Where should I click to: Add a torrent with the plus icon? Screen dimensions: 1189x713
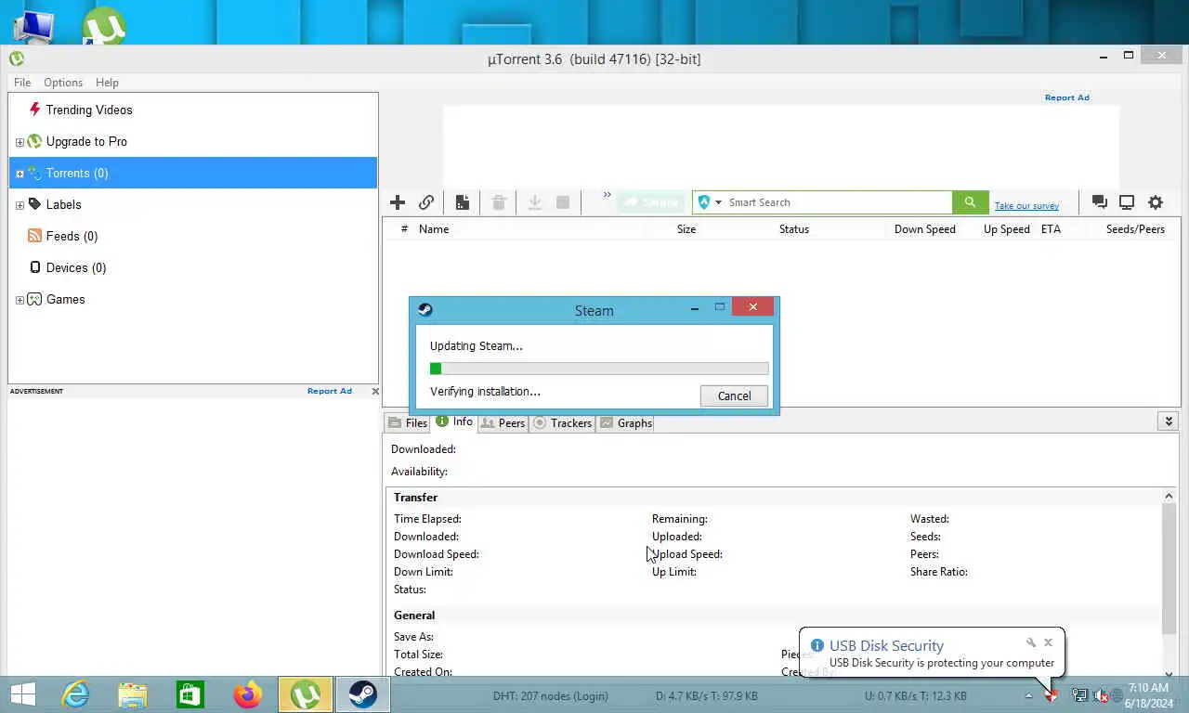pyautogui.click(x=398, y=202)
